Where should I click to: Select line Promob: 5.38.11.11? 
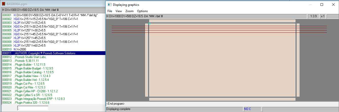pos(53,61)
